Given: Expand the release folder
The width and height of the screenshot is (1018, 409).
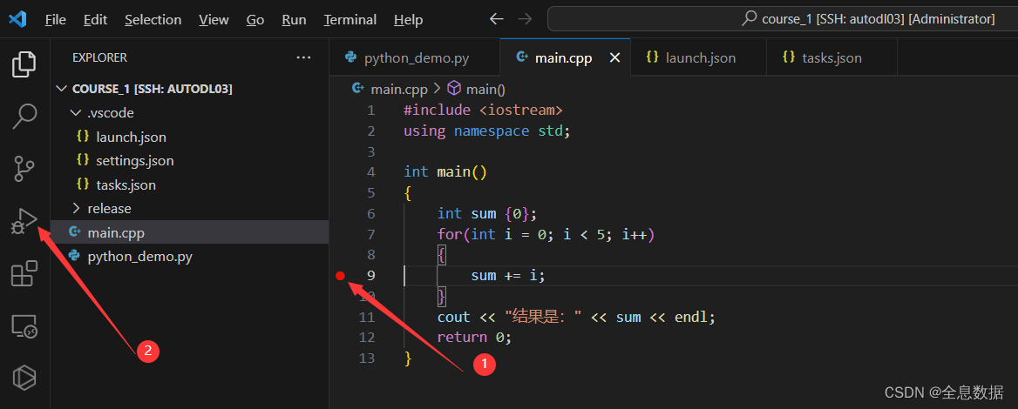Looking at the screenshot, I should click(76, 209).
